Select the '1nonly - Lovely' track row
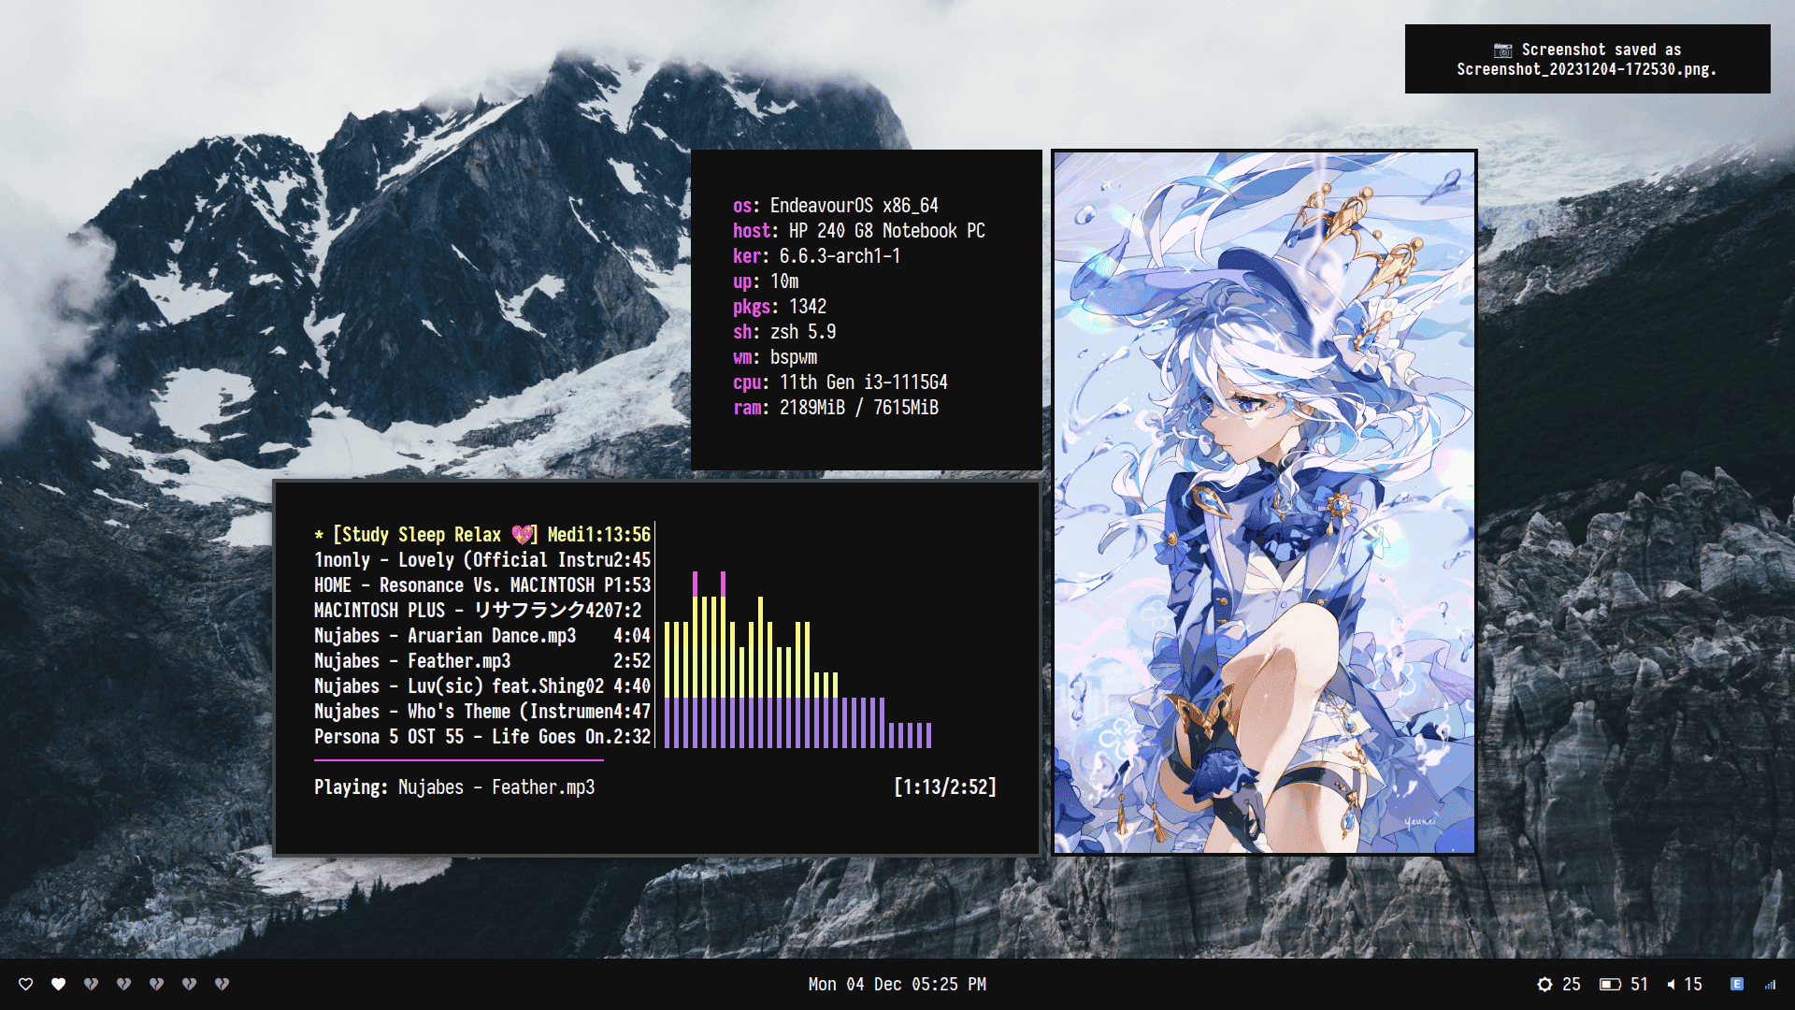The width and height of the screenshot is (1795, 1010). point(482,559)
